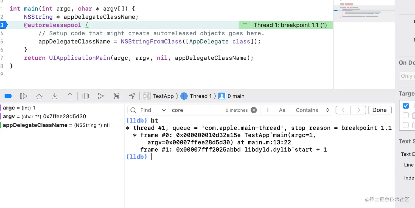The width and height of the screenshot is (415, 208).
Task: Click the 'bt' command in console
Action: coord(155,120)
